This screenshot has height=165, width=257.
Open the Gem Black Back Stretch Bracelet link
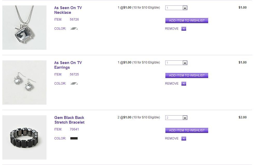69,120
